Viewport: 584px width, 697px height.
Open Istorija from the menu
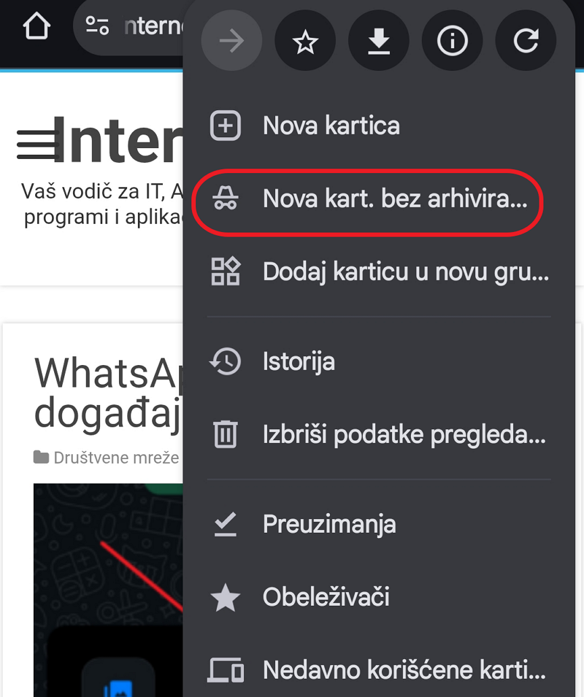click(x=379, y=362)
